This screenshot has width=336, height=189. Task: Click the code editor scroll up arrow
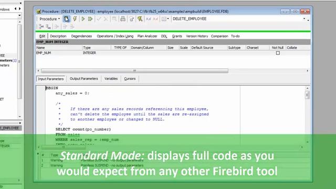(308, 88)
